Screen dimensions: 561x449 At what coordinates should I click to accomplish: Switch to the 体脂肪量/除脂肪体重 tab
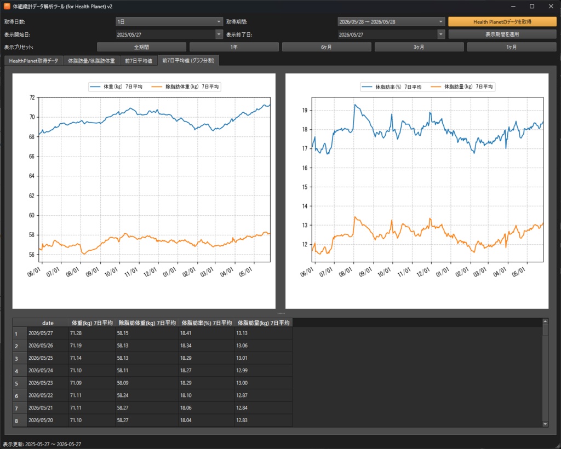91,61
